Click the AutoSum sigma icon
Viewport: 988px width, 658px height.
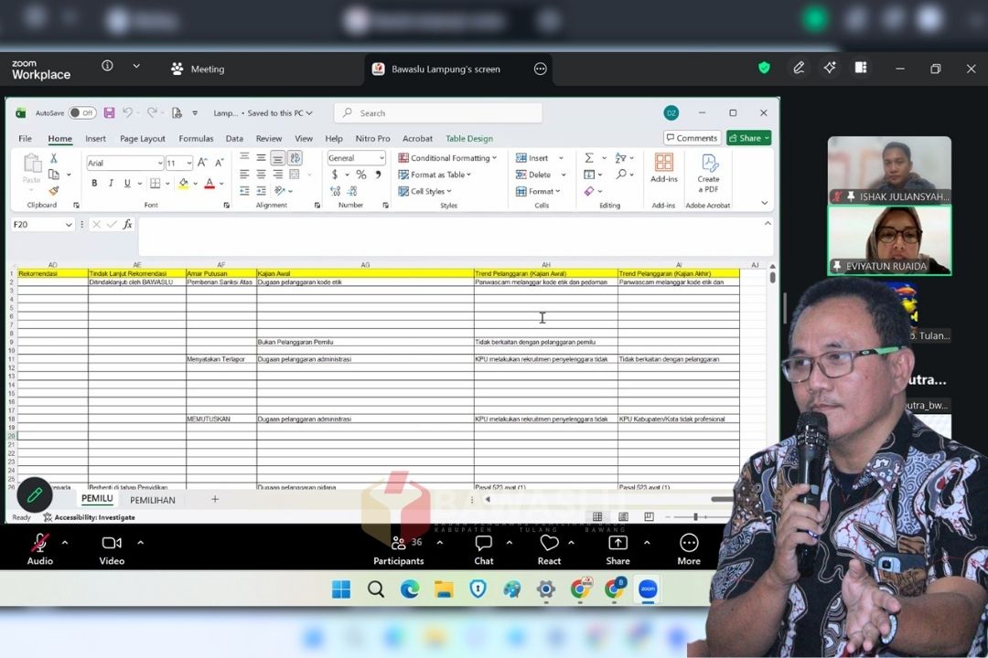589,158
